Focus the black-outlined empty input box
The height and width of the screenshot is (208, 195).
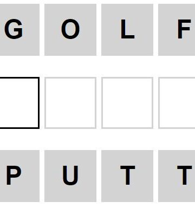pos(19,103)
